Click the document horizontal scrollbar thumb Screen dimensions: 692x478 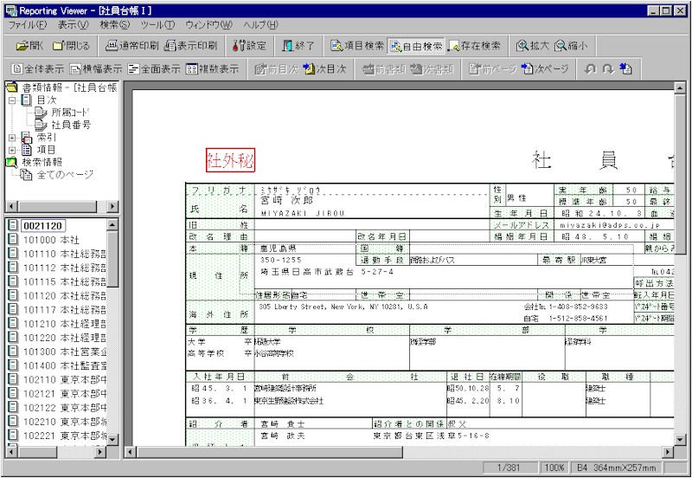click(270, 452)
